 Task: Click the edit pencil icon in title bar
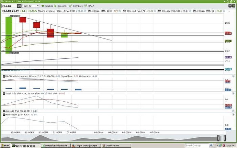[x=228, y=1]
